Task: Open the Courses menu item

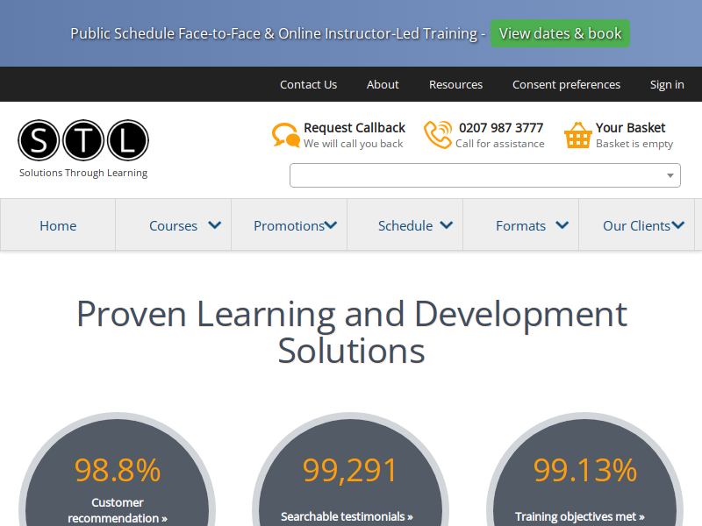Action: (173, 225)
